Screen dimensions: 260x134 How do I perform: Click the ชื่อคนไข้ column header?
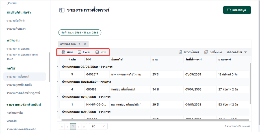tap(130, 60)
